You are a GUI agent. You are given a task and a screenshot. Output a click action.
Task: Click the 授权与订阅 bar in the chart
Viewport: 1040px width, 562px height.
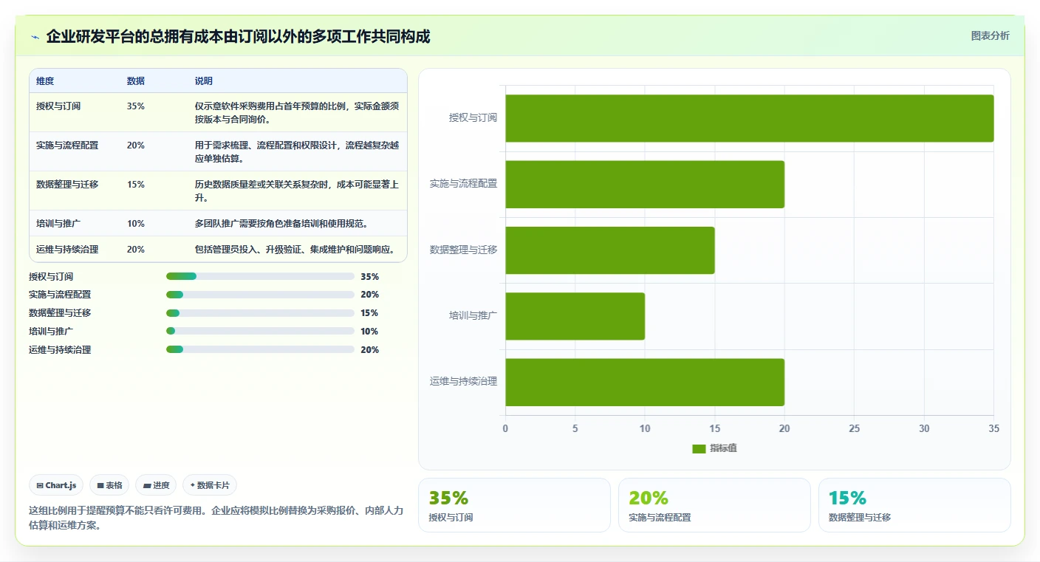(749, 118)
